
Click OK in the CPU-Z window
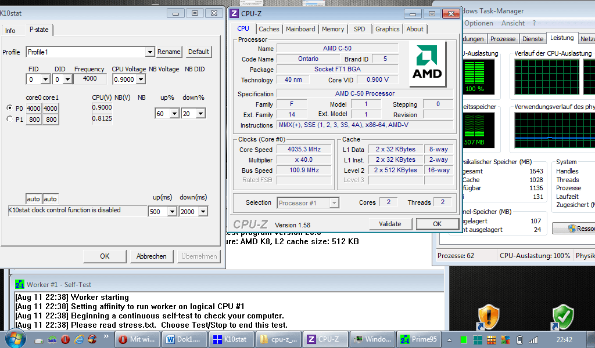437,224
